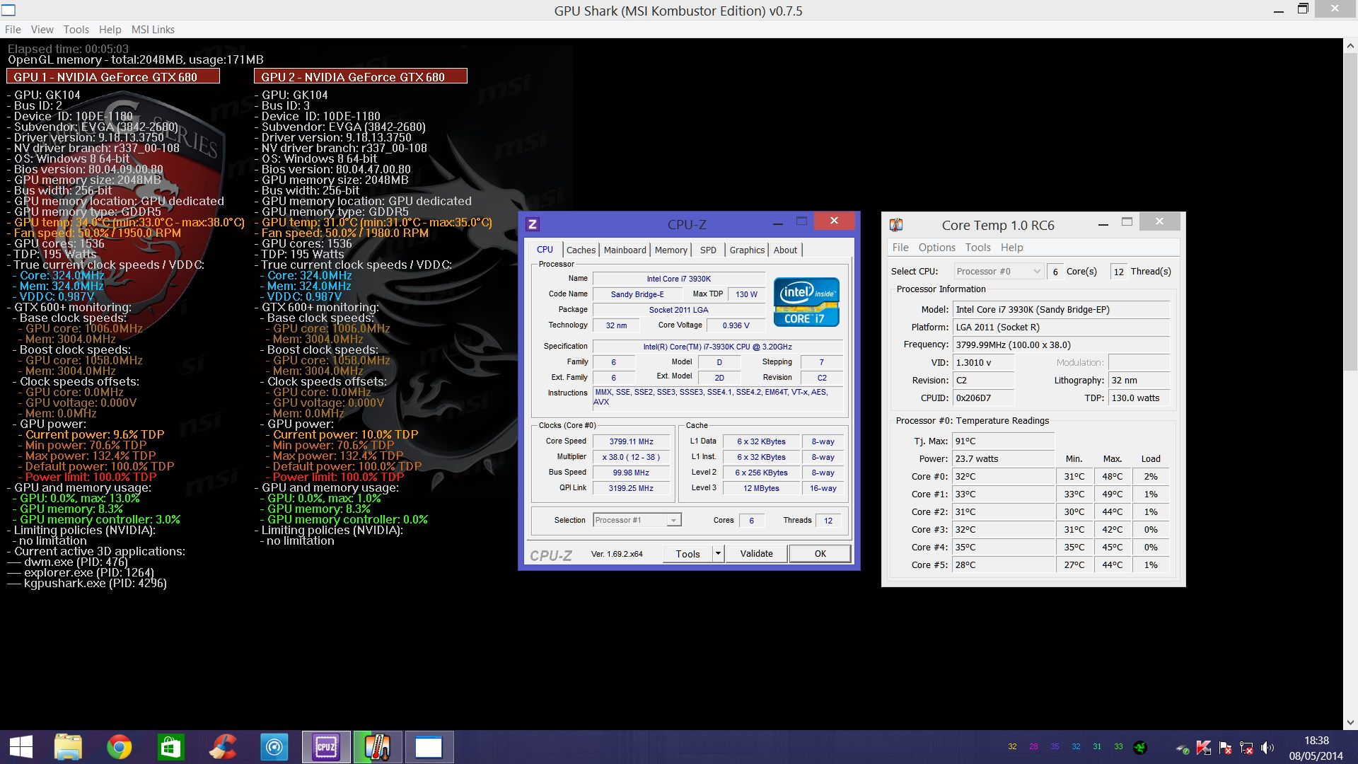This screenshot has width=1358, height=764.
Task: Open the Tools menu in Core Temp
Action: [x=977, y=248]
